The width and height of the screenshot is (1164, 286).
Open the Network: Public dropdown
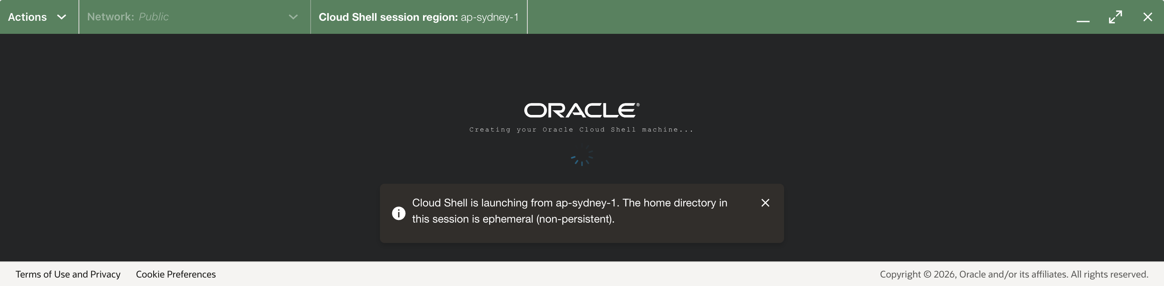(195, 17)
